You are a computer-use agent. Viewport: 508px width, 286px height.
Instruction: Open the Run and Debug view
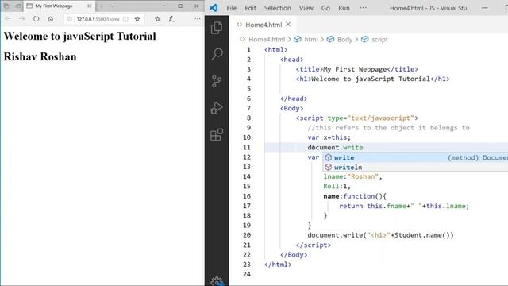(x=217, y=108)
